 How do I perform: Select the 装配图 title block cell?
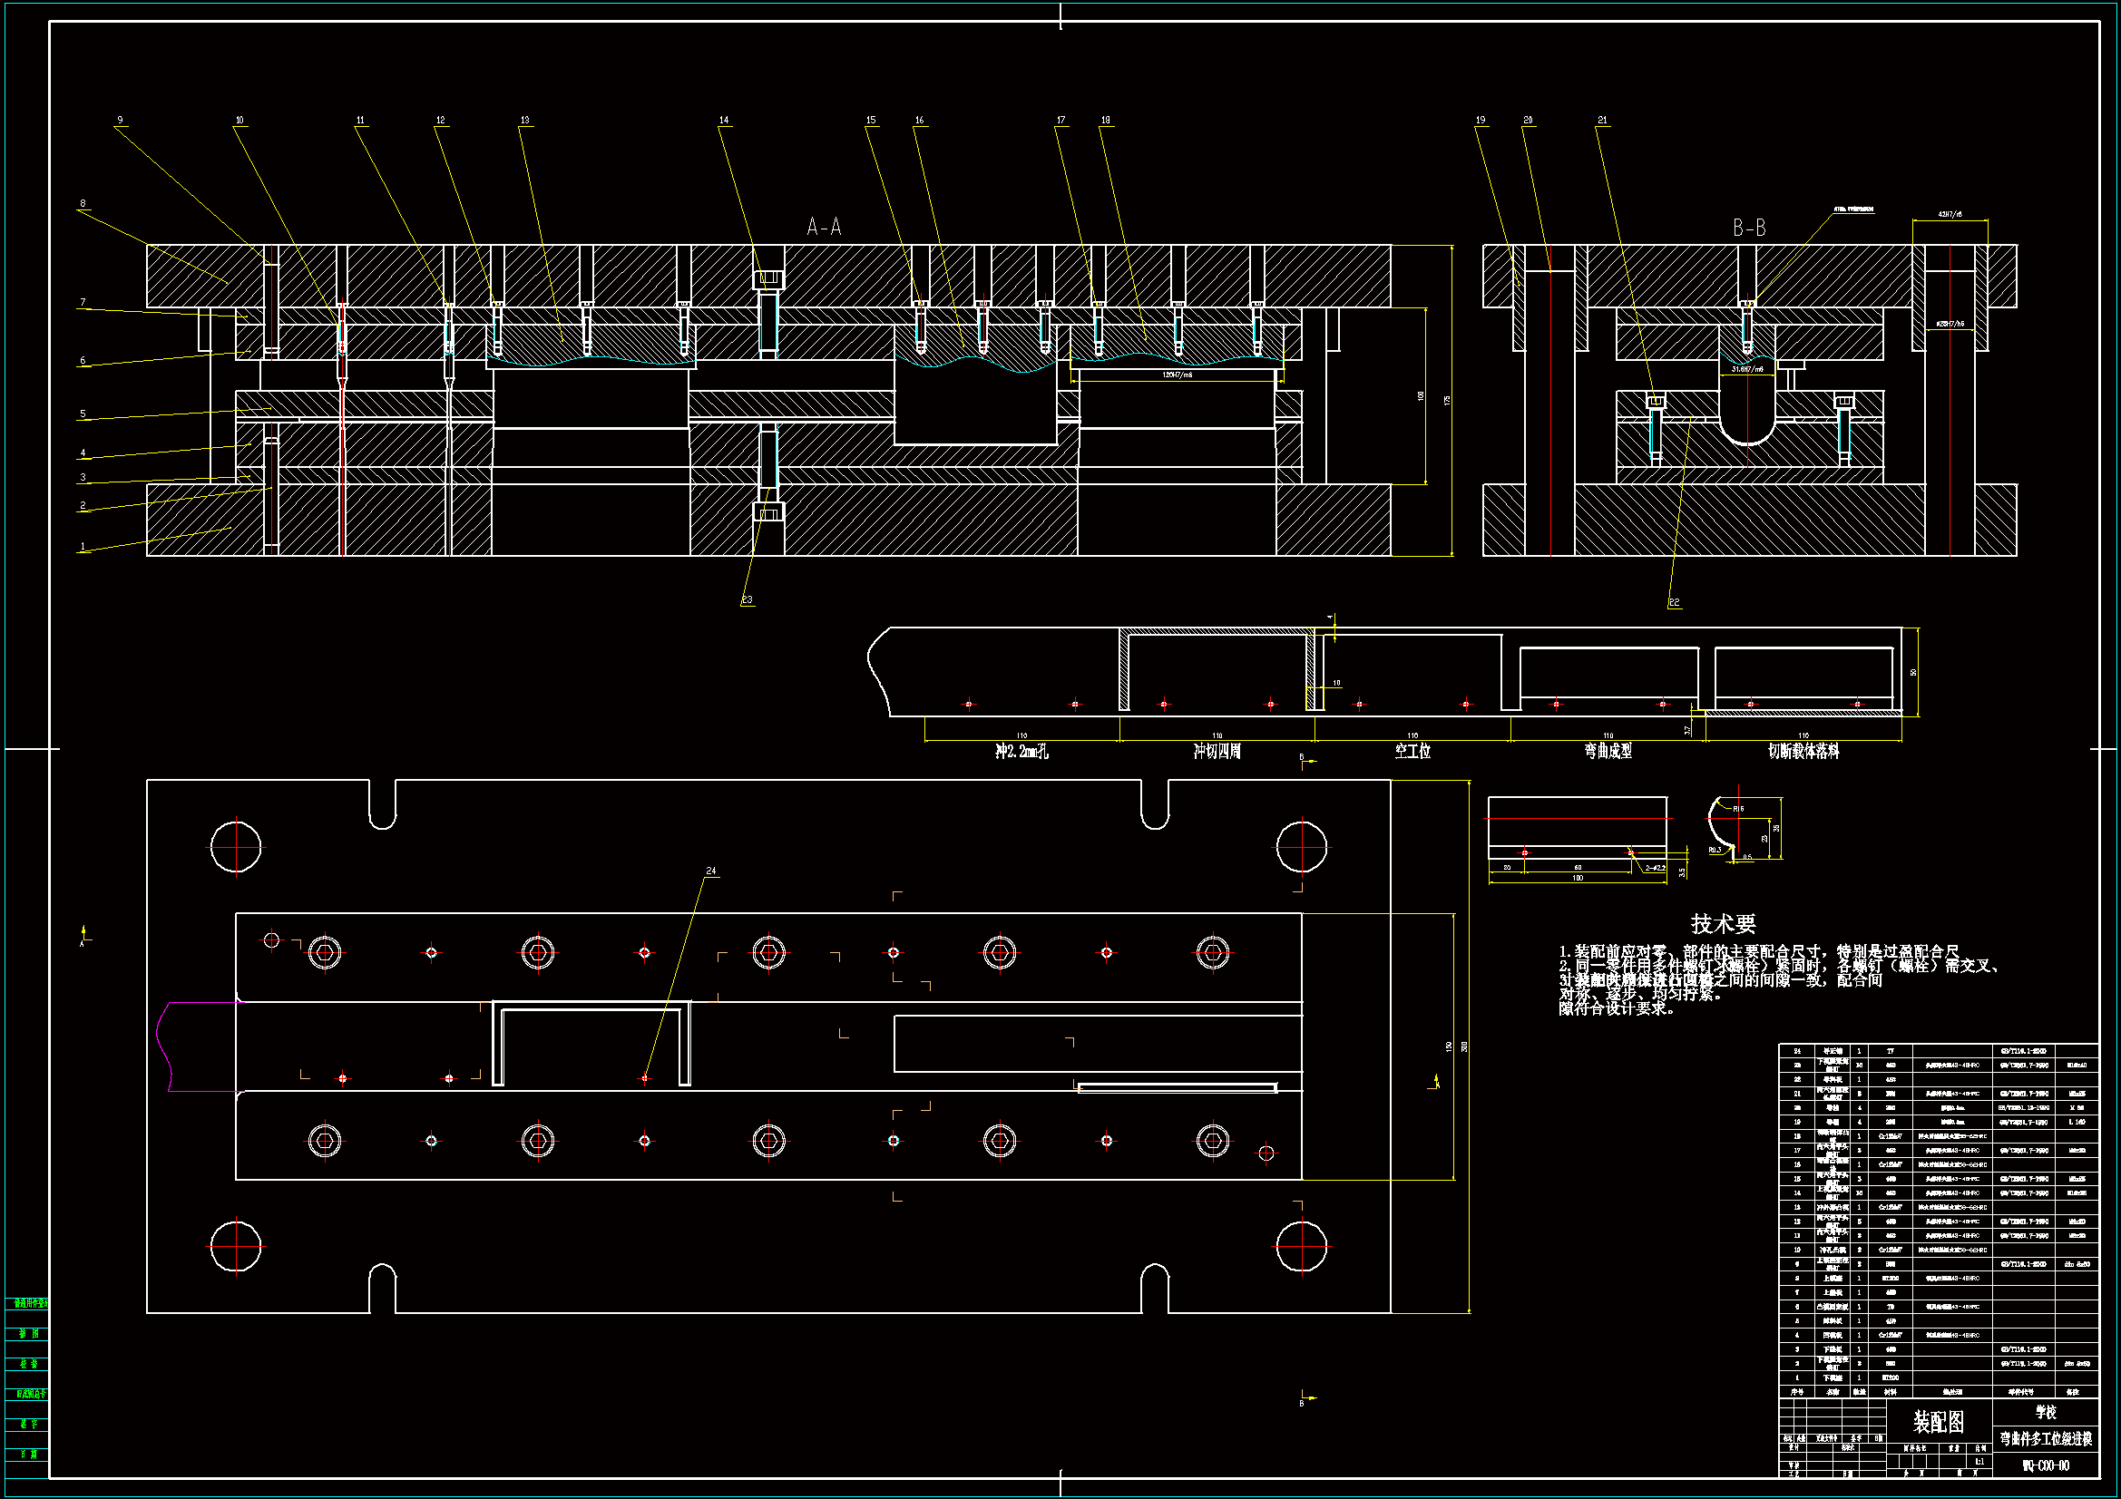tap(1938, 1422)
